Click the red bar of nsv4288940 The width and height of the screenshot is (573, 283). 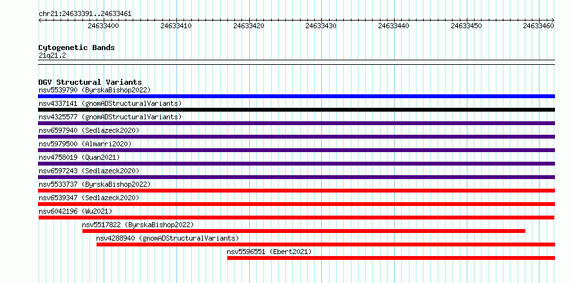326,244
